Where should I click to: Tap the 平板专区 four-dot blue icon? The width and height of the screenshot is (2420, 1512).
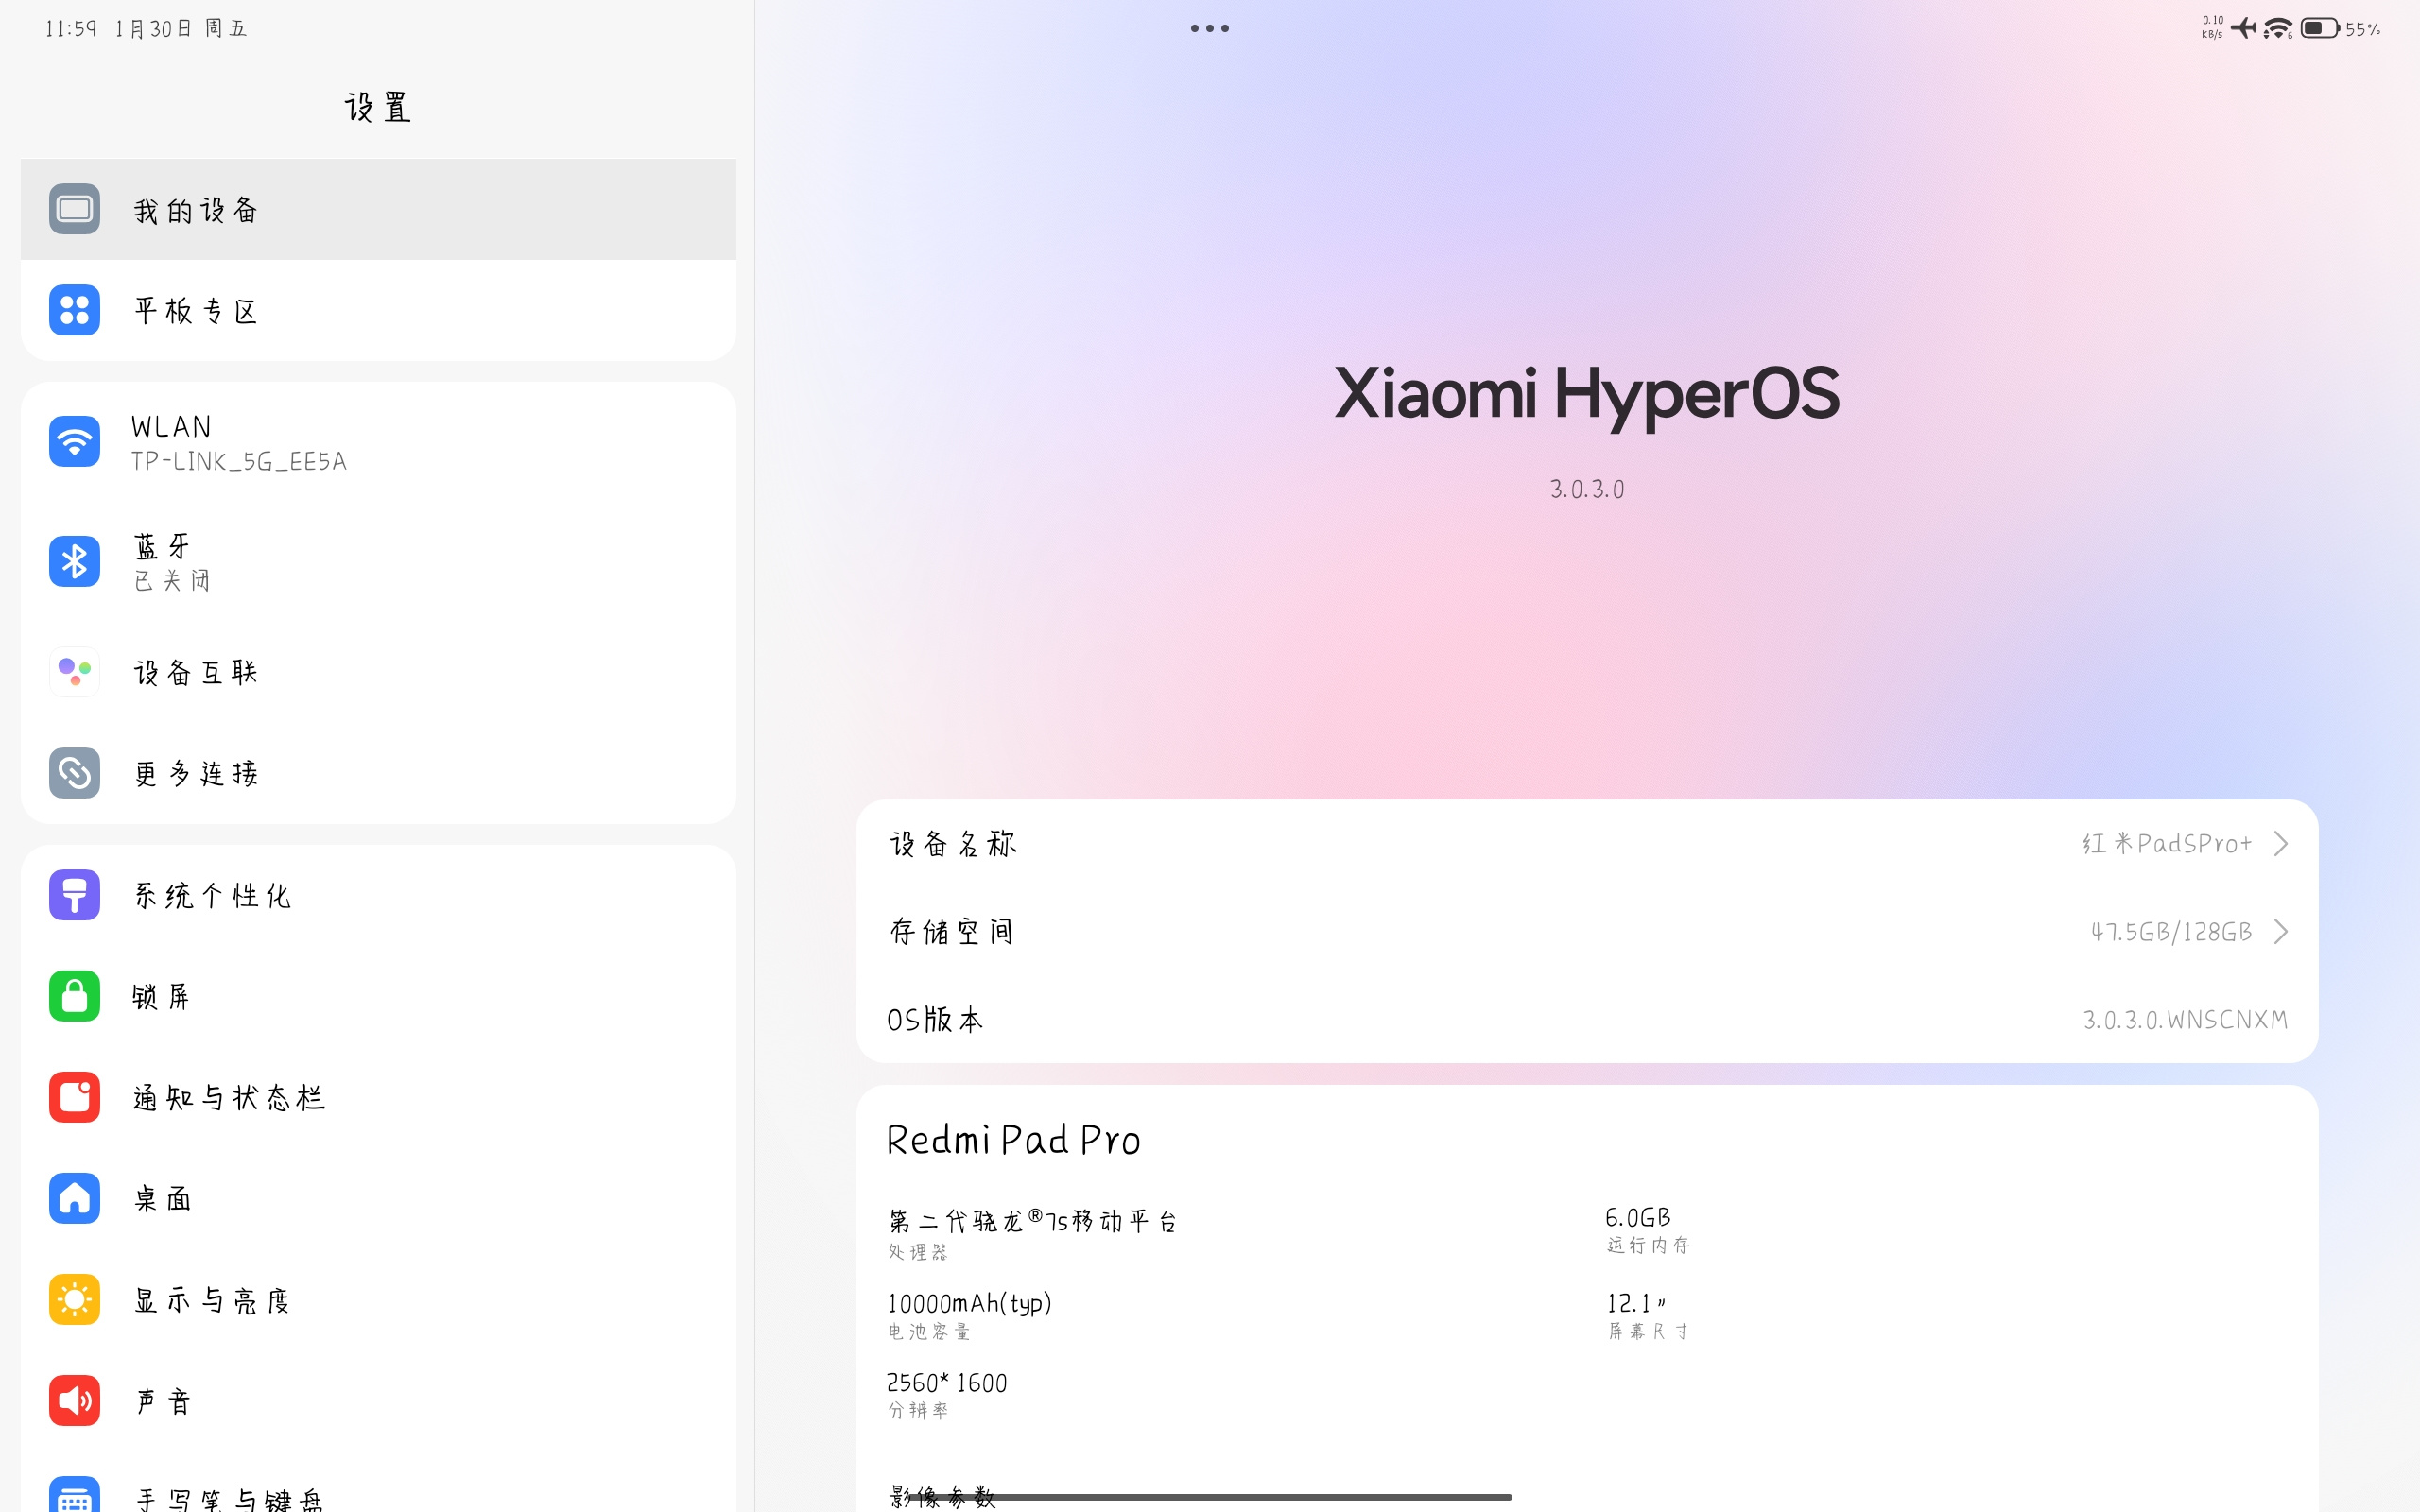[74, 310]
